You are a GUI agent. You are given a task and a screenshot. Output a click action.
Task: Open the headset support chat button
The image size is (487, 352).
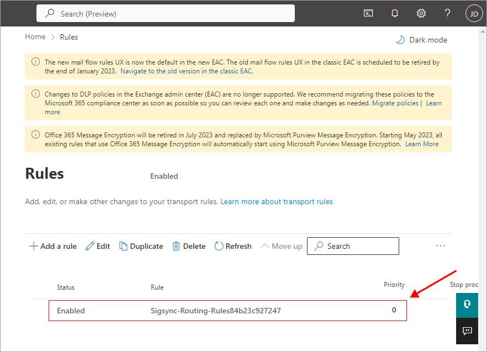[x=467, y=305]
